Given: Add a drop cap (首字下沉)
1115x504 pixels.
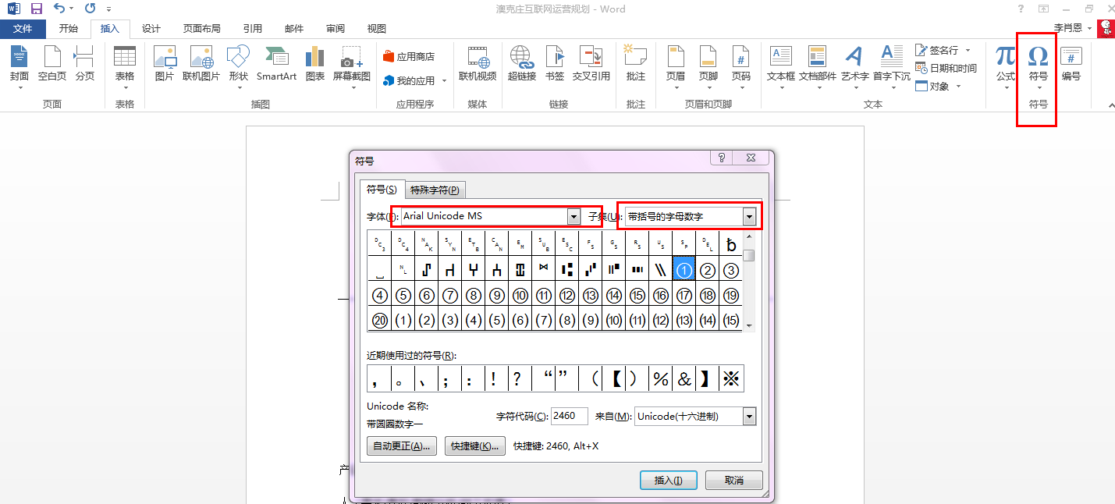Looking at the screenshot, I should (891, 66).
